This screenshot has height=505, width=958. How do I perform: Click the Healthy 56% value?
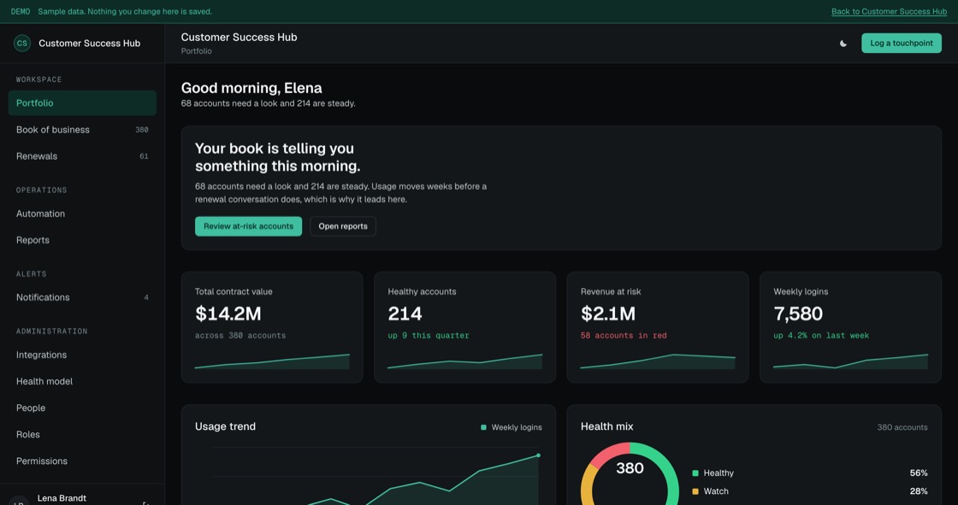[919, 473]
